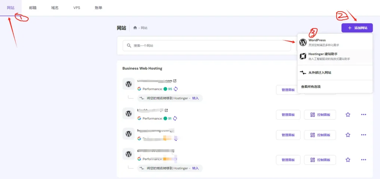Image resolution: width=380 pixels, height=179 pixels.
Task: Toggle the star on the third website row
Action: 348,135
